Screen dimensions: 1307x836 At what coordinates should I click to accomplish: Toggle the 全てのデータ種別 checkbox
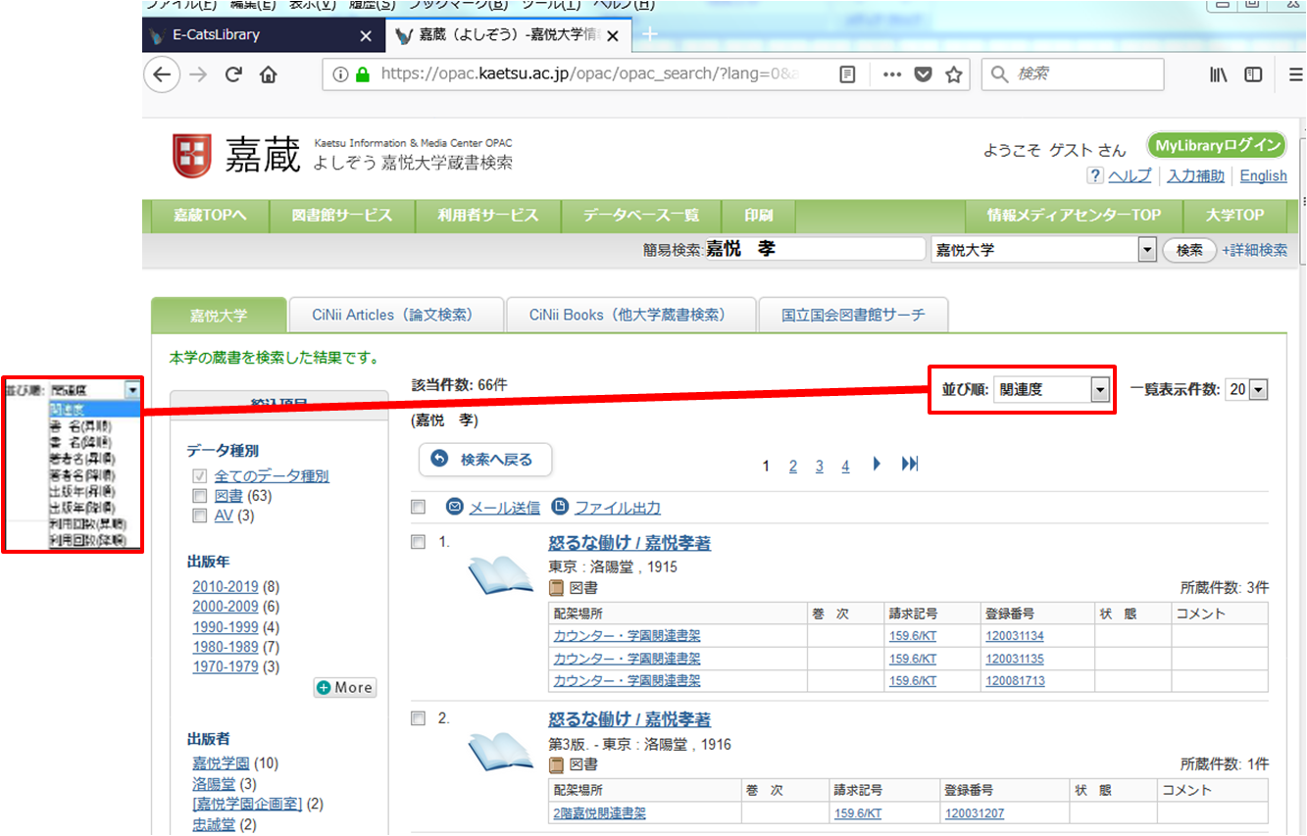click(200, 476)
